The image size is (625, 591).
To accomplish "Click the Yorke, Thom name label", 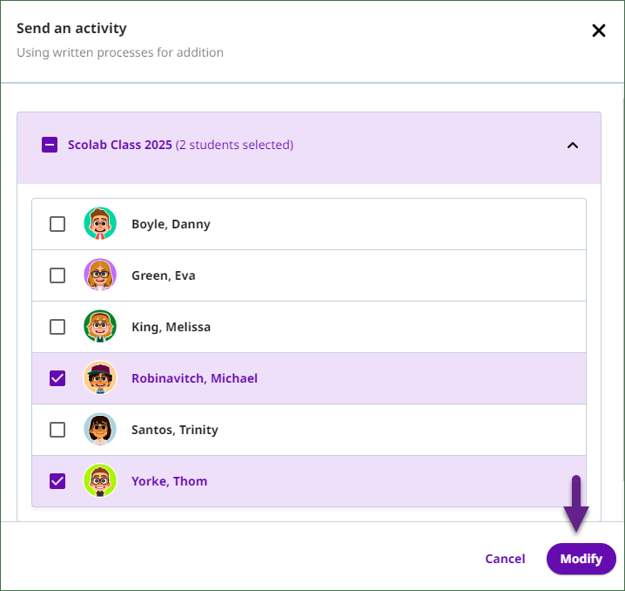I will point(170,481).
